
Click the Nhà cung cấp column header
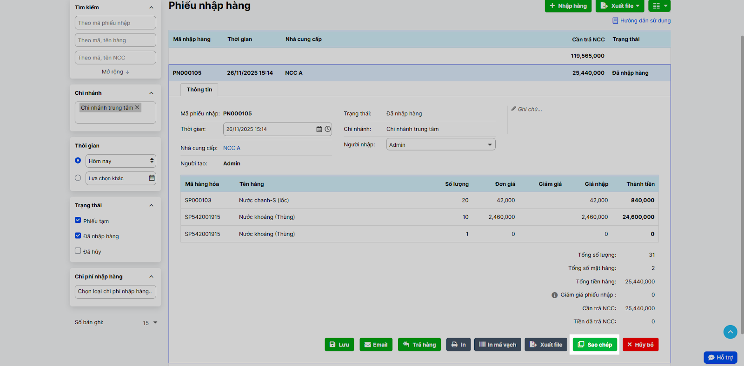[x=304, y=39]
